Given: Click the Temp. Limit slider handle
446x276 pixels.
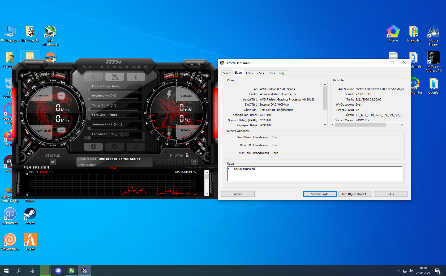Looking at the screenshot, I should tap(89, 109).
